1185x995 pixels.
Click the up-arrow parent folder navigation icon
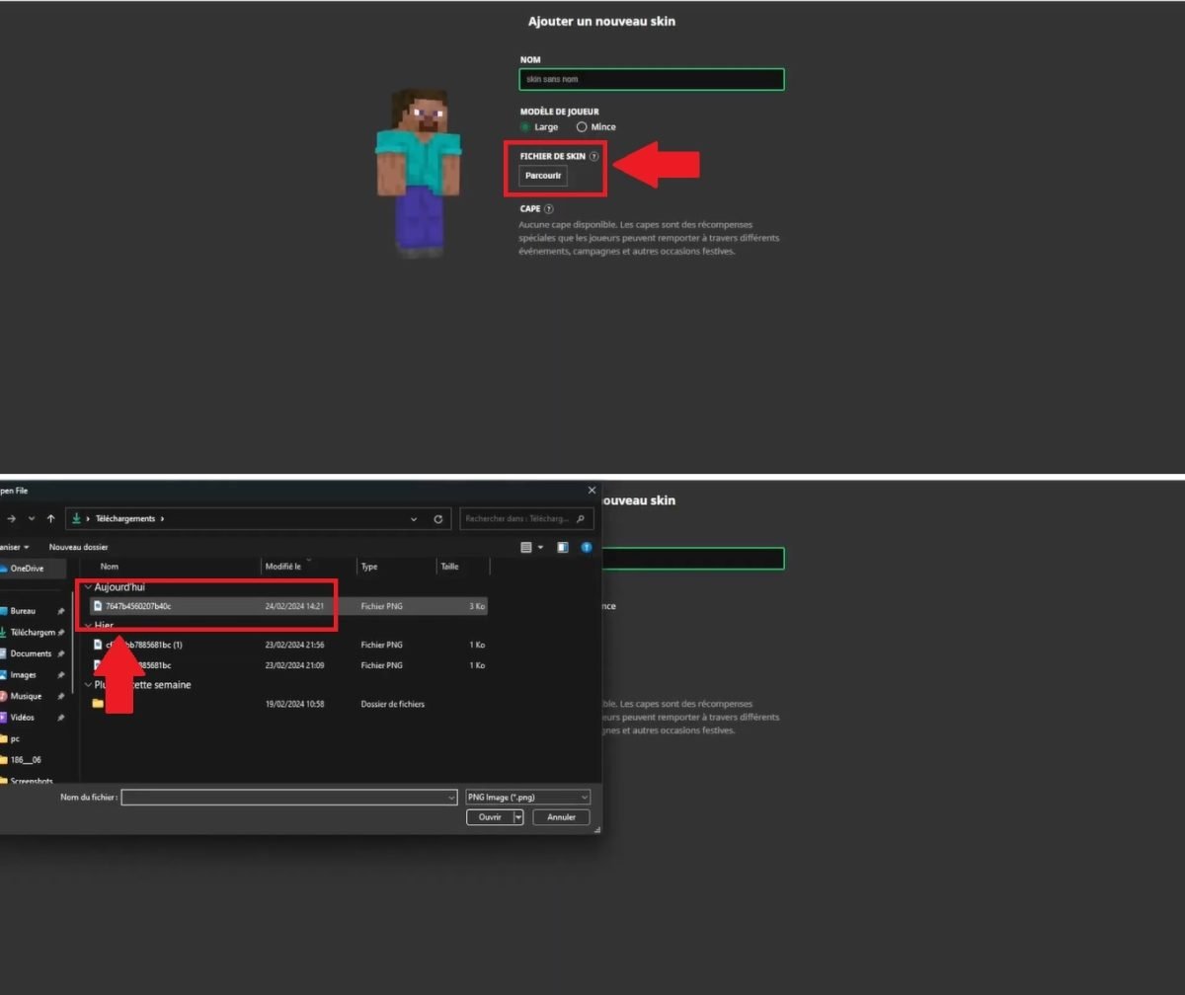click(51, 519)
